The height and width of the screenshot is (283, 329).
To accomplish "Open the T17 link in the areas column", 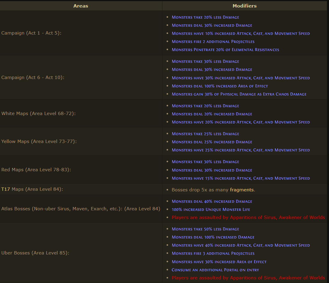I will tap(6, 189).
